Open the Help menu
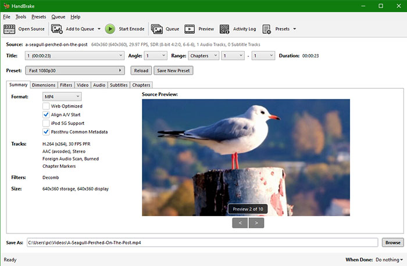This screenshot has width=407, height=266. pyautogui.click(x=75, y=17)
